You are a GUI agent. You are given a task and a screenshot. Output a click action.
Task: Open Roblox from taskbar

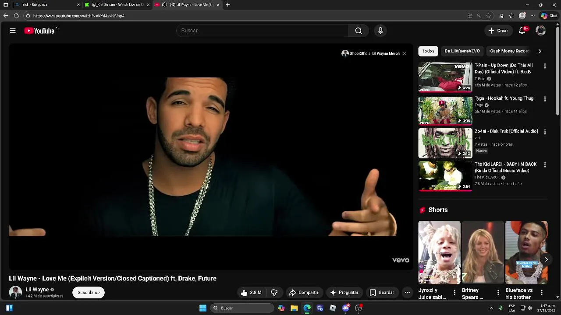[x=333, y=308]
